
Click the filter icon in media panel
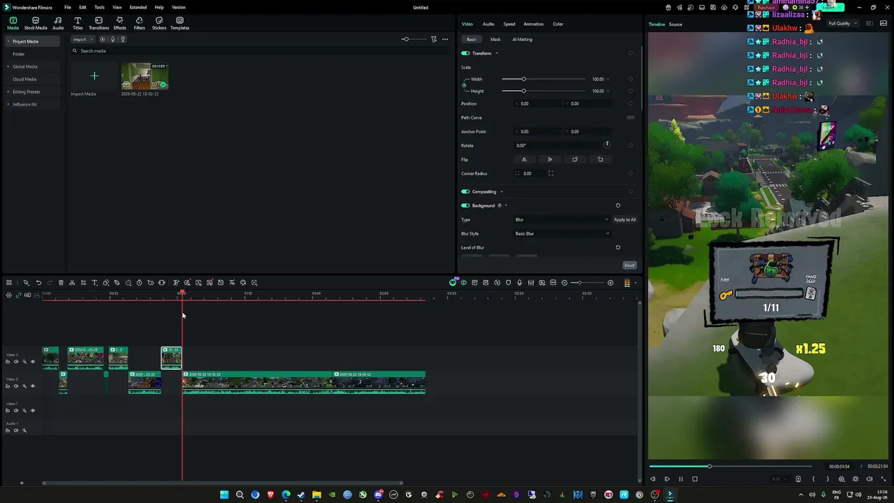coord(434,39)
